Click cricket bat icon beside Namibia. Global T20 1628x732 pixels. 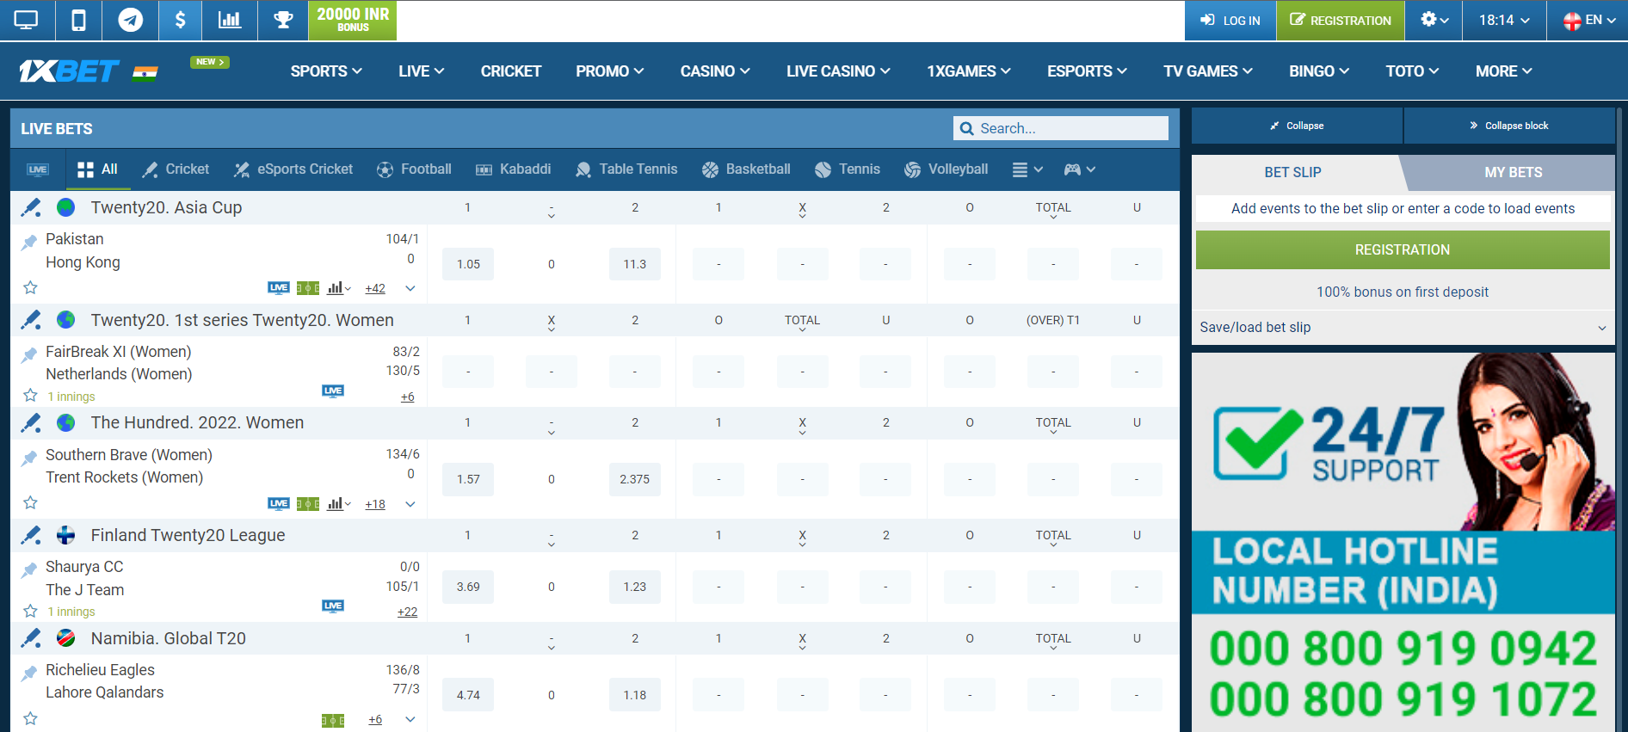pos(31,638)
